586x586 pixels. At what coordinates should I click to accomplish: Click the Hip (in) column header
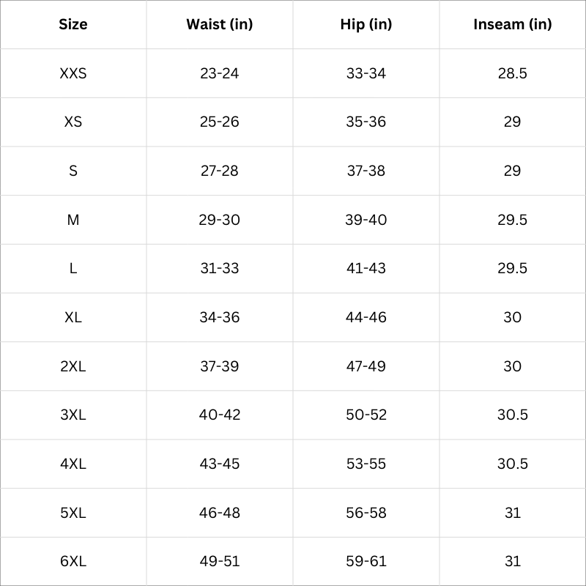[x=366, y=24]
